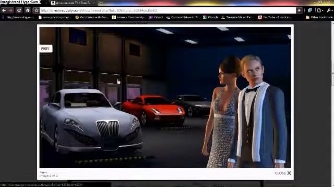
Task: Click the 'Image 2 of 2' caption
Action: (49, 176)
